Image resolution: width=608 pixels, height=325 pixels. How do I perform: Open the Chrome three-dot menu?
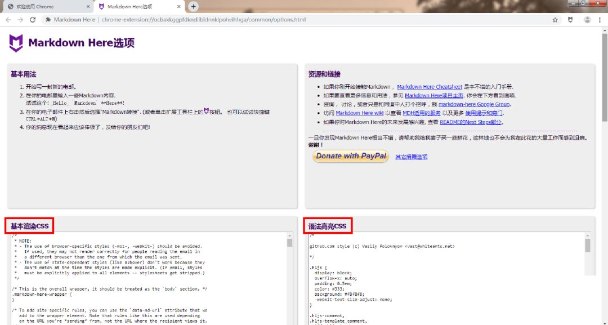(x=600, y=20)
